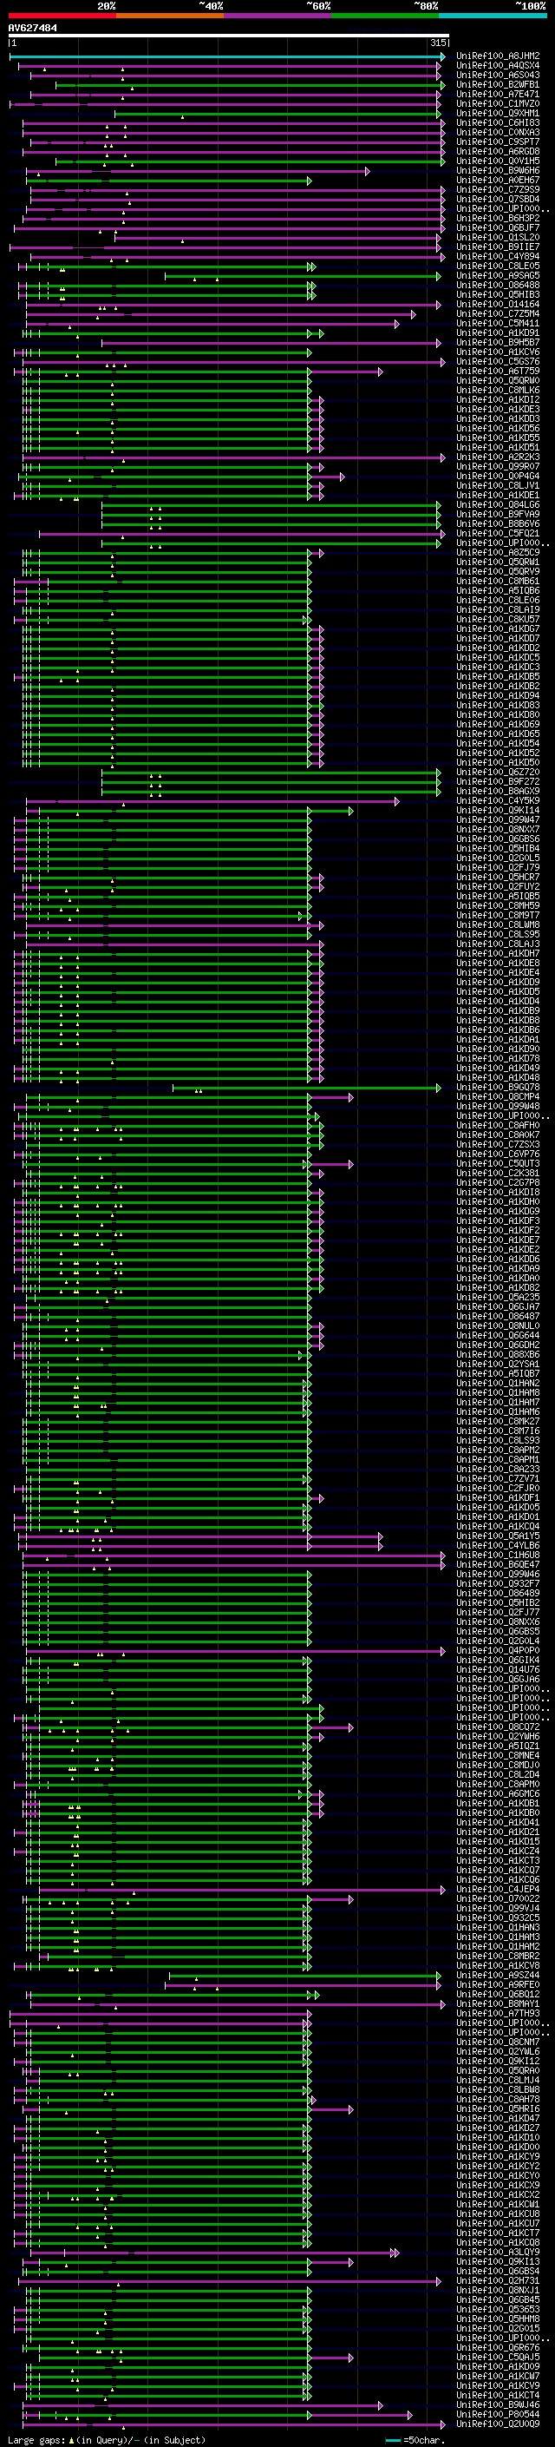Select the UniRef100_C0NXA3 label
The image size is (555, 2447).
pyautogui.click(x=498, y=132)
